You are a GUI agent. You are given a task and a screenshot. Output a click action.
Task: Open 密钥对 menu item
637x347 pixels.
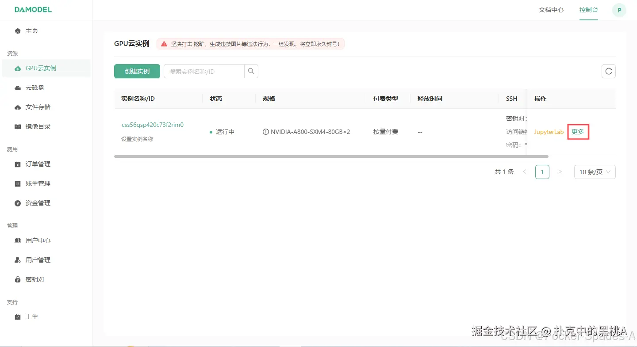pyautogui.click(x=46, y=280)
